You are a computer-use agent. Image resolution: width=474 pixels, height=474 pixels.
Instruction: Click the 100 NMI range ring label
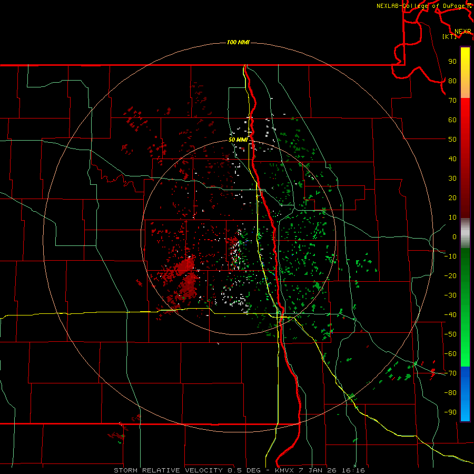tap(238, 42)
